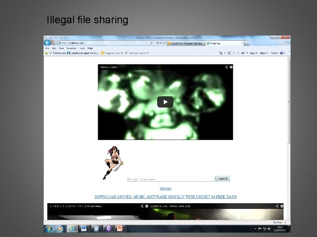Open the Edit menu
The height and width of the screenshot is (237, 317).
(54, 48)
